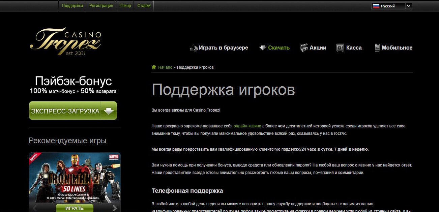Click the gift box icon beside Акции

point(304,48)
